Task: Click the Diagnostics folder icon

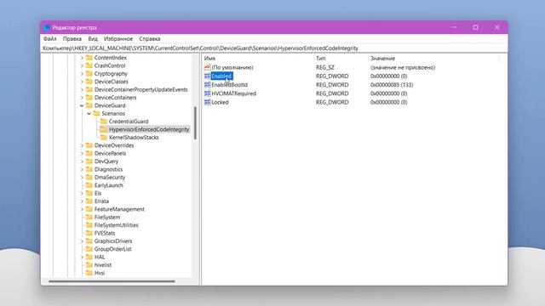Action: tap(89, 169)
